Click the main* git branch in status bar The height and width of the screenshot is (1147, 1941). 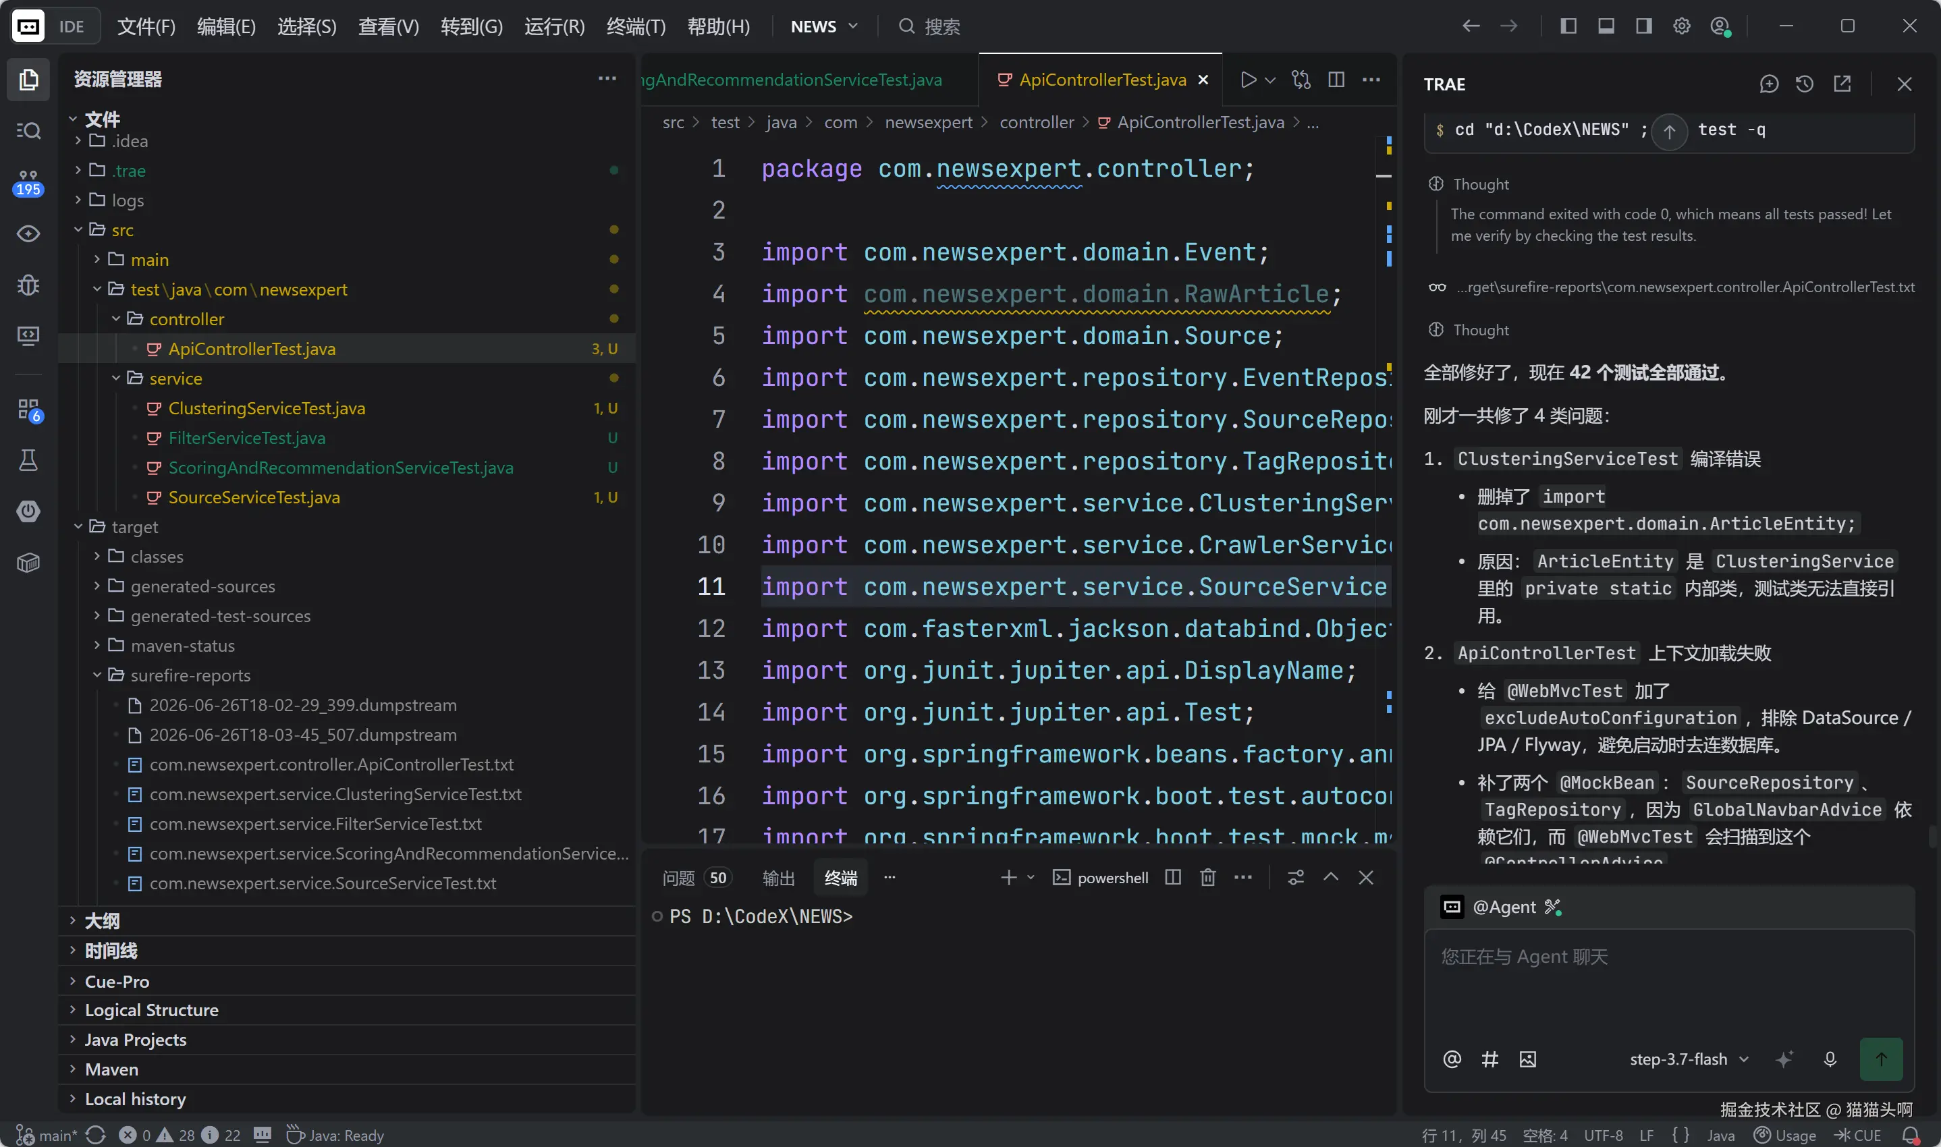pos(47,1135)
